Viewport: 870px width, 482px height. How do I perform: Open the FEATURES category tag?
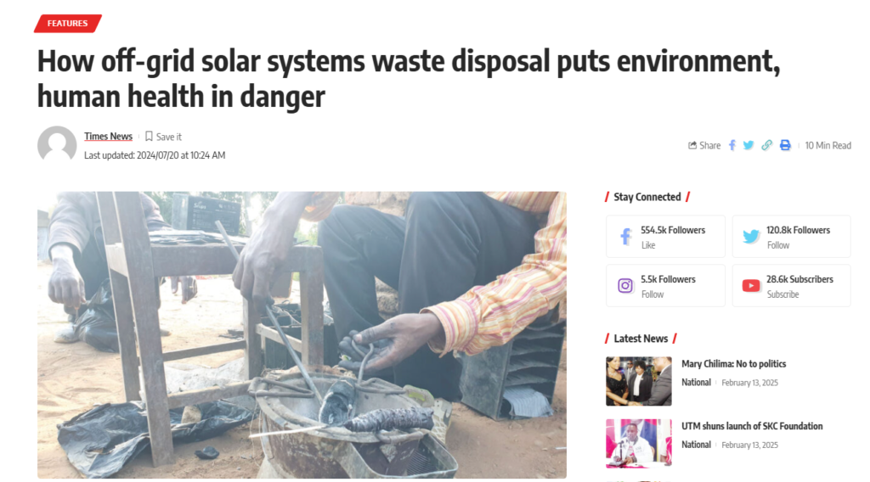tap(68, 23)
